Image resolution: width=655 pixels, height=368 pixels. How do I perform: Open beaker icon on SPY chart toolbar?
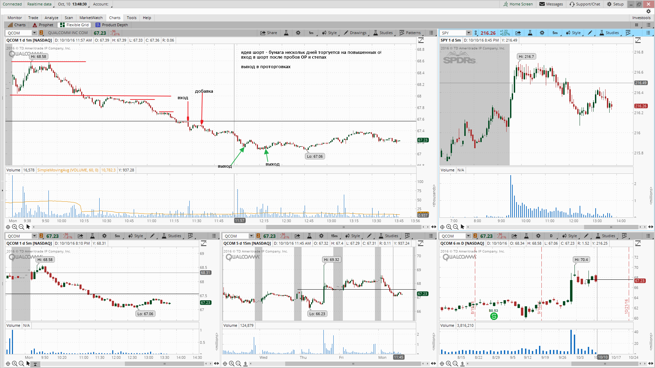pos(530,33)
